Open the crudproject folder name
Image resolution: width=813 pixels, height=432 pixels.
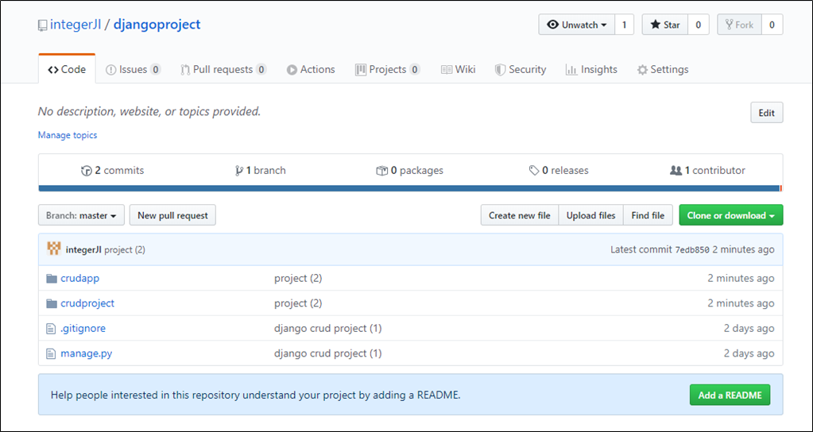click(x=87, y=303)
